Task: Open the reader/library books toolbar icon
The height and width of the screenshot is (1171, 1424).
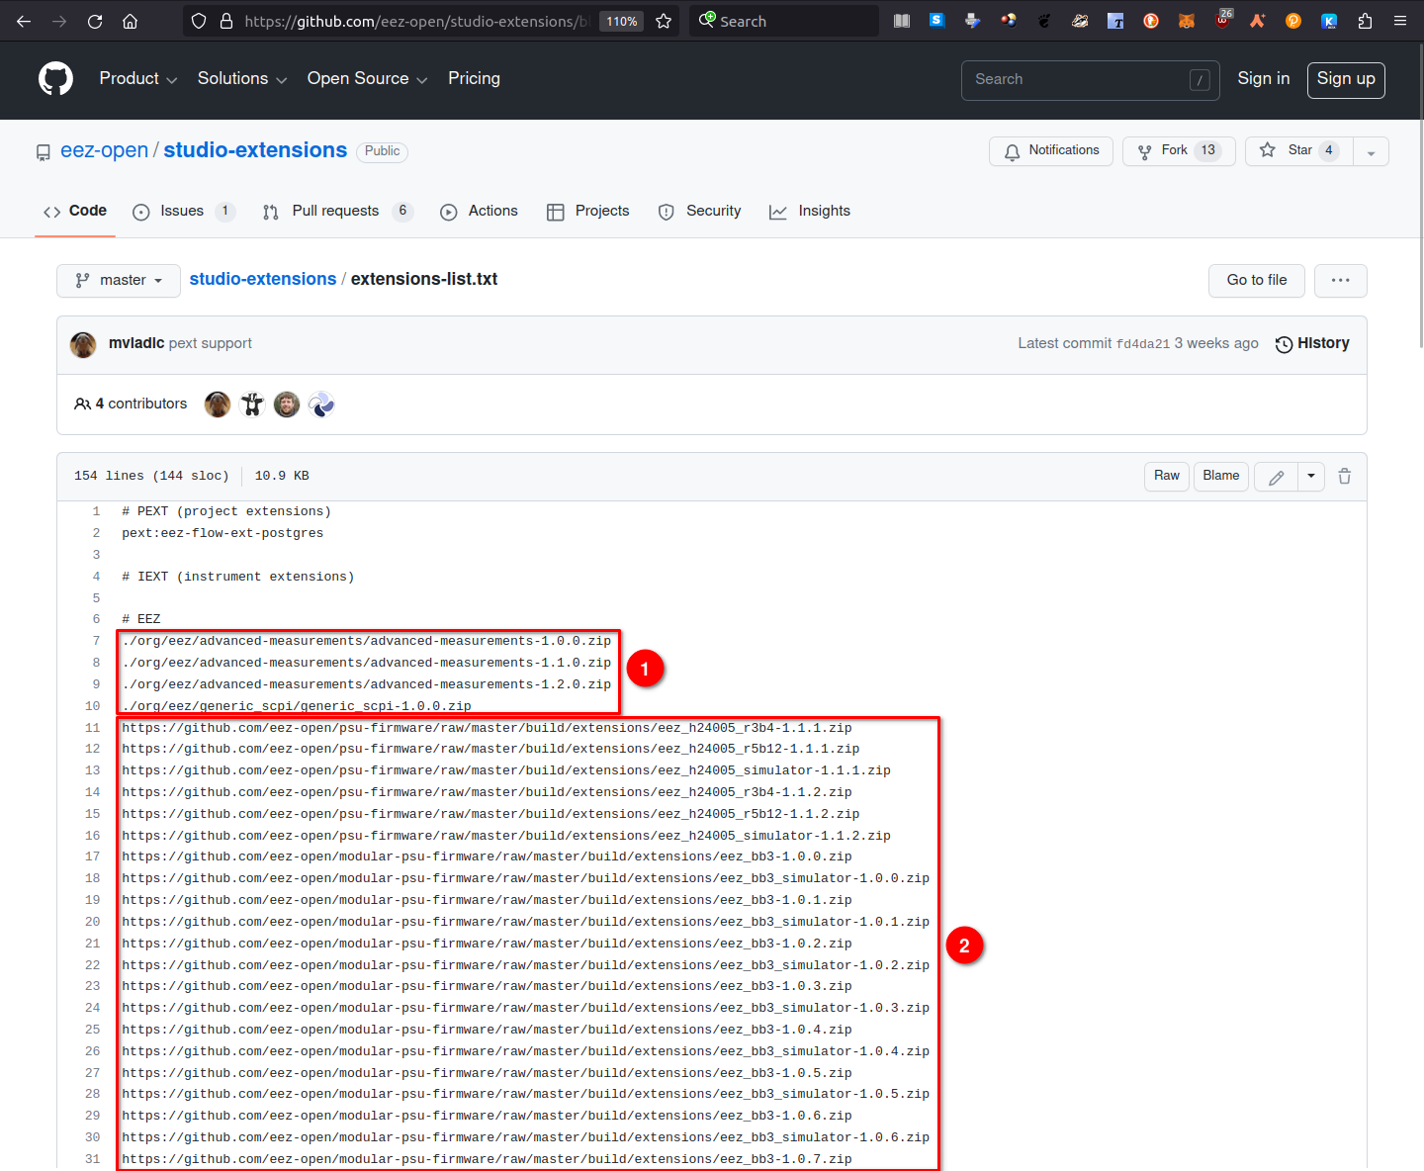Action: click(902, 21)
